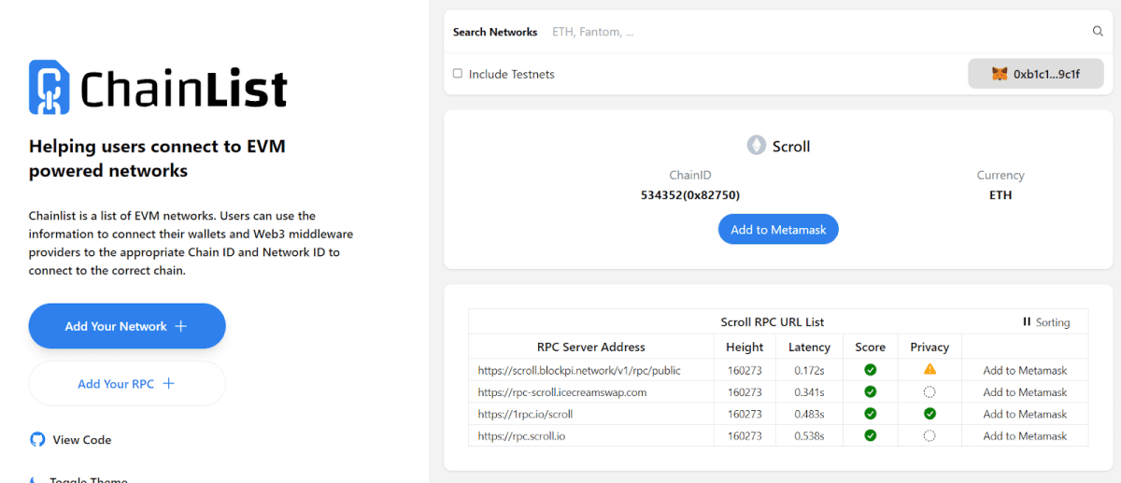Click the green privacy check for 1rpc.io
Screen dimensions: 1121x483
(929, 414)
